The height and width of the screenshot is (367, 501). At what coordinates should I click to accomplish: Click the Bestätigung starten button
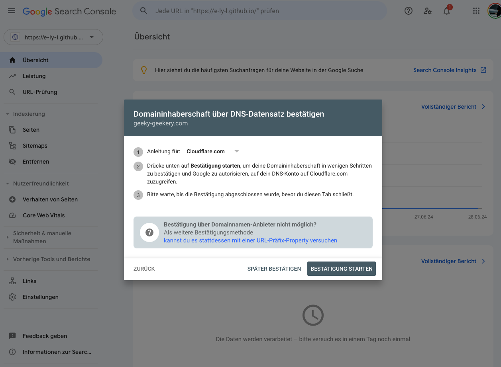coord(341,269)
